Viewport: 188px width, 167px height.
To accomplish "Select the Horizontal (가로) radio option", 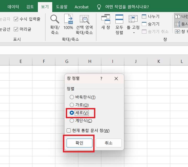I will [x=72, y=105].
